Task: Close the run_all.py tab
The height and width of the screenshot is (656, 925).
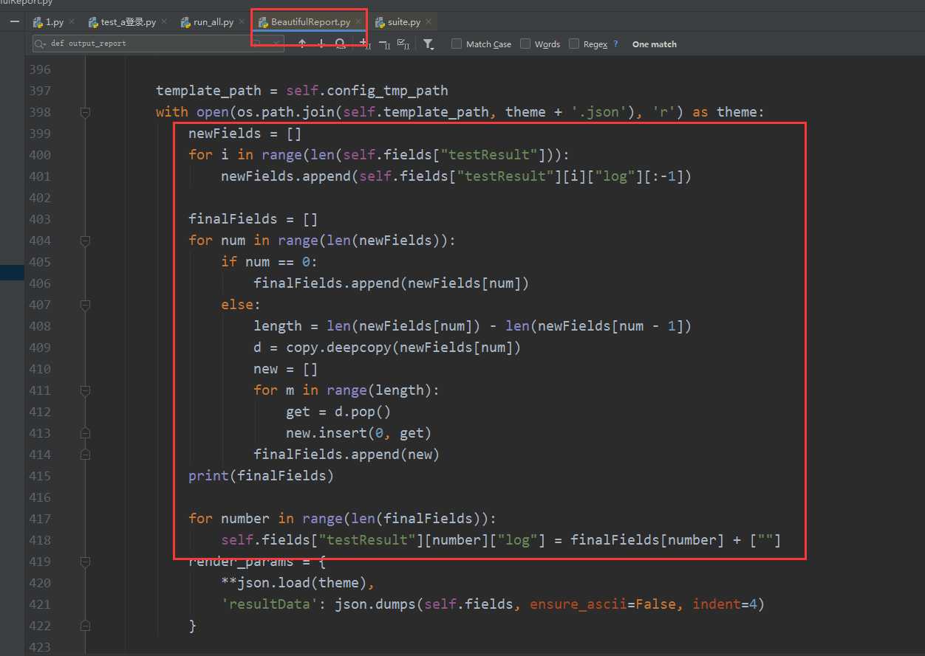Action: coord(242,21)
